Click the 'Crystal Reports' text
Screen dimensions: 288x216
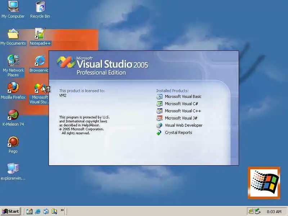click(178, 132)
